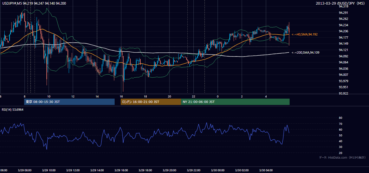Image resolution: width=369 pixels, height=173 pixels.
Task: Click RSI axis level 50
Action: (340, 135)
